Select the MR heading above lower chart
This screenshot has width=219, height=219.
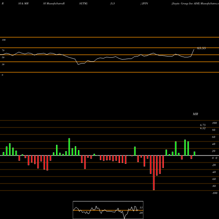[195, 114]
